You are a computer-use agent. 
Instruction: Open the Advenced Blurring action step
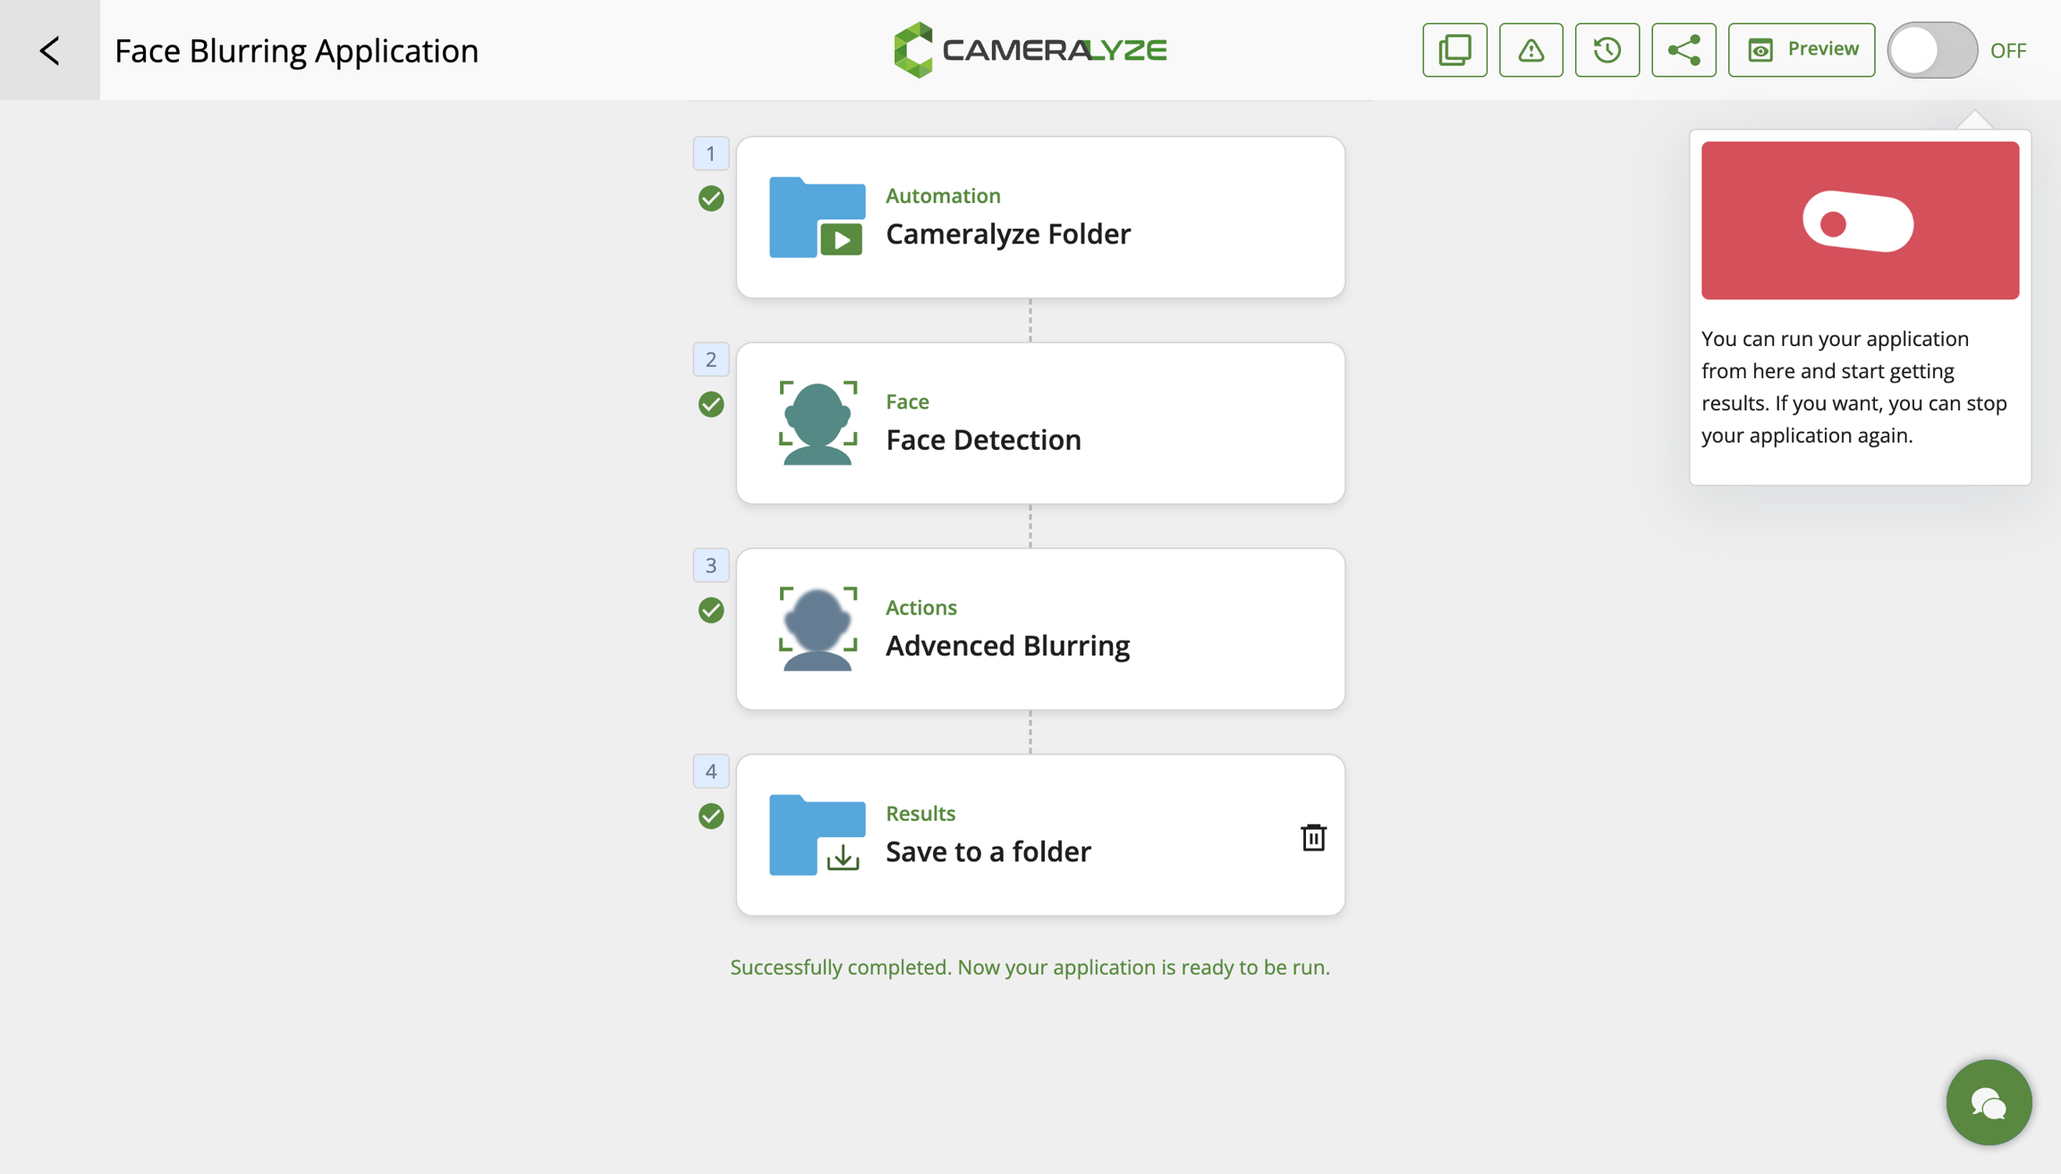(x=1039, y=629)
